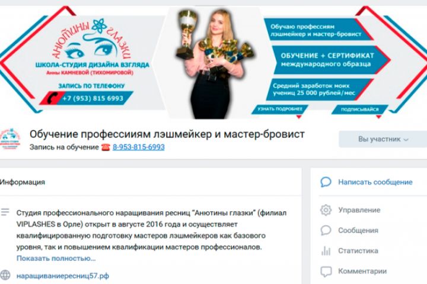Image resolution: width=427 pixels, height=284 pixels.
Task: Click the chevron arrow on Вы участник
Action: 406,140
